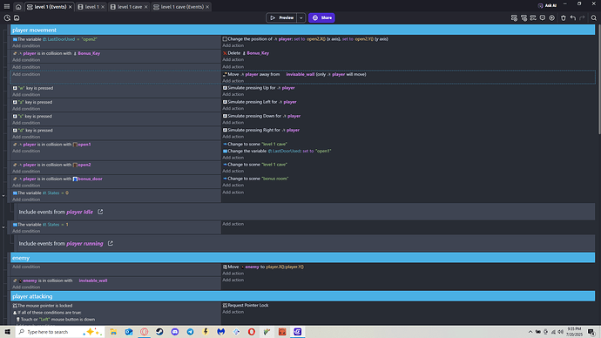
Task: Collapse the States = 1 event
Action: tap(3, 227)
